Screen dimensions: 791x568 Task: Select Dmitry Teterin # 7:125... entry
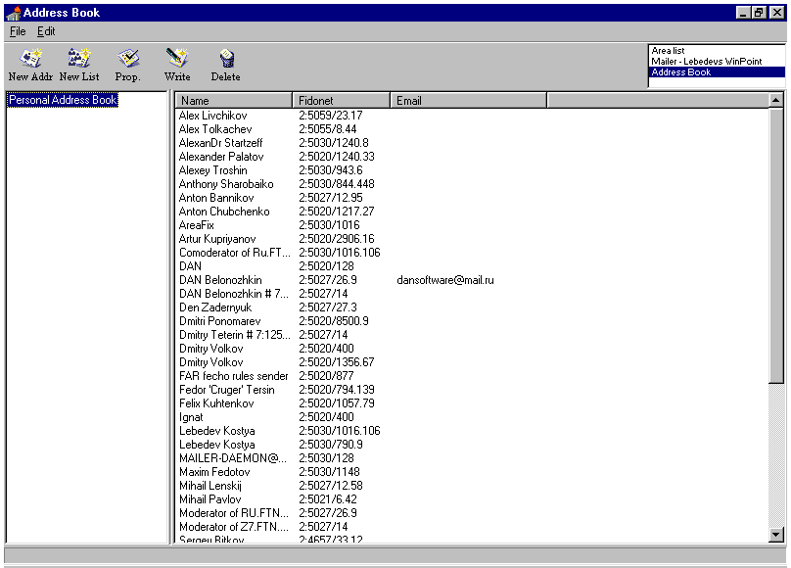(x=235, y=335)
